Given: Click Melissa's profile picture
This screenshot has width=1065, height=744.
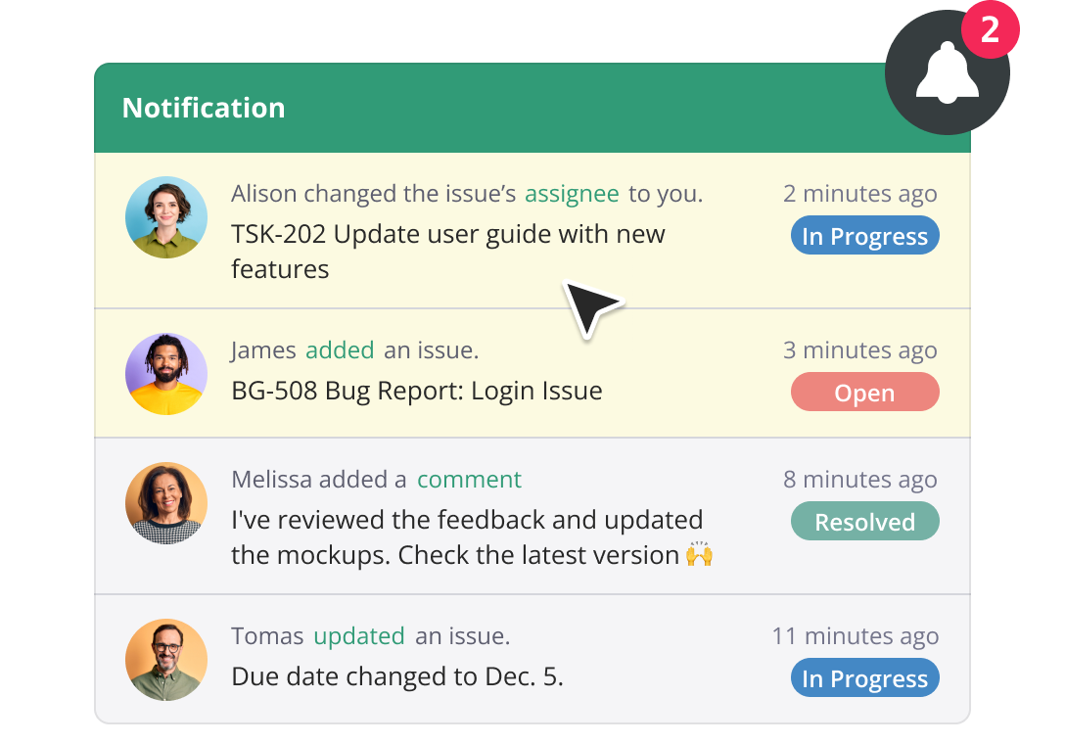Looking at the screenshot, I should click(166, 503).
